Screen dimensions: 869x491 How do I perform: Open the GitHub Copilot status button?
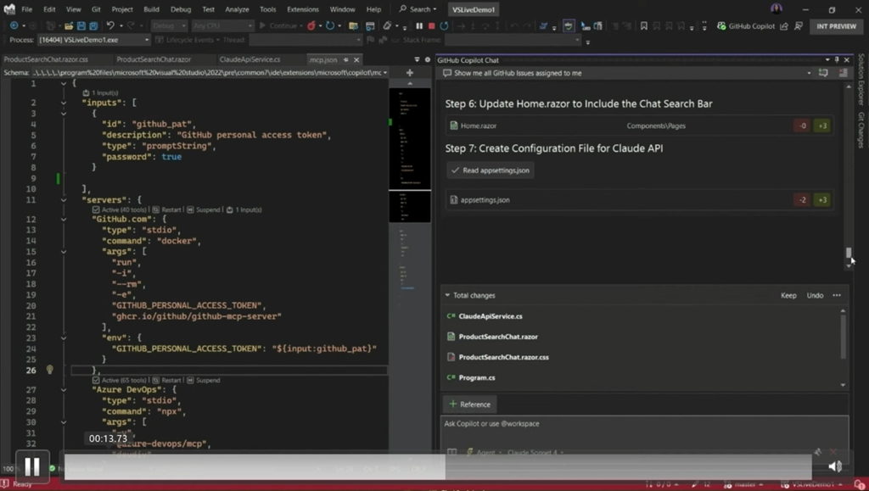(x=745, y=26)
